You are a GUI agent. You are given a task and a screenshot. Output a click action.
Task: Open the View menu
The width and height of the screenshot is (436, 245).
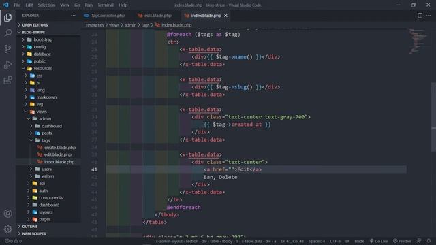[x=65, y=5]
